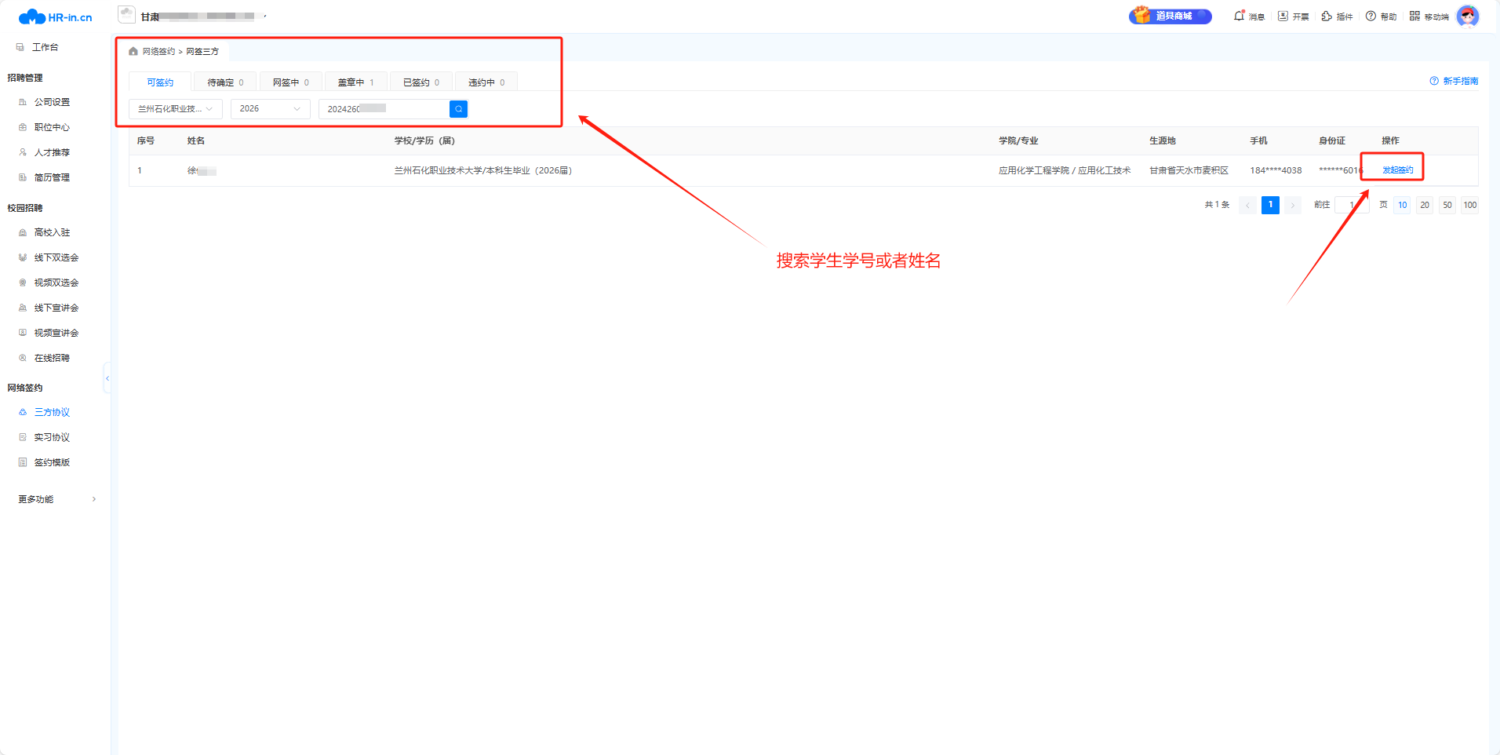The image size is (1500, 755).
Task: Expand 更多功能 in the sidebar
Action: coord(56,499)
